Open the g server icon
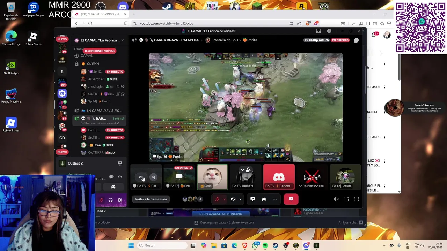The width and height of the screenshot is (447, 251). pyautogui.click(x=62, y=71)
